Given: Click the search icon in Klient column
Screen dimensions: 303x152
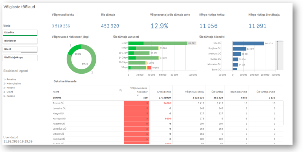Looking at the screenshot, I should (x=121, y=90).
